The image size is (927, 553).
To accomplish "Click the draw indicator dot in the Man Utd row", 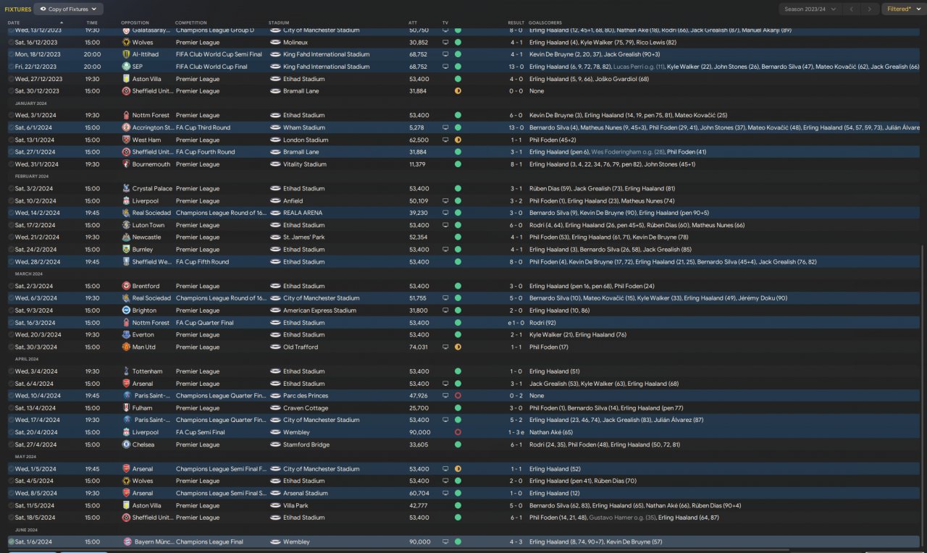I will (458, 347).
